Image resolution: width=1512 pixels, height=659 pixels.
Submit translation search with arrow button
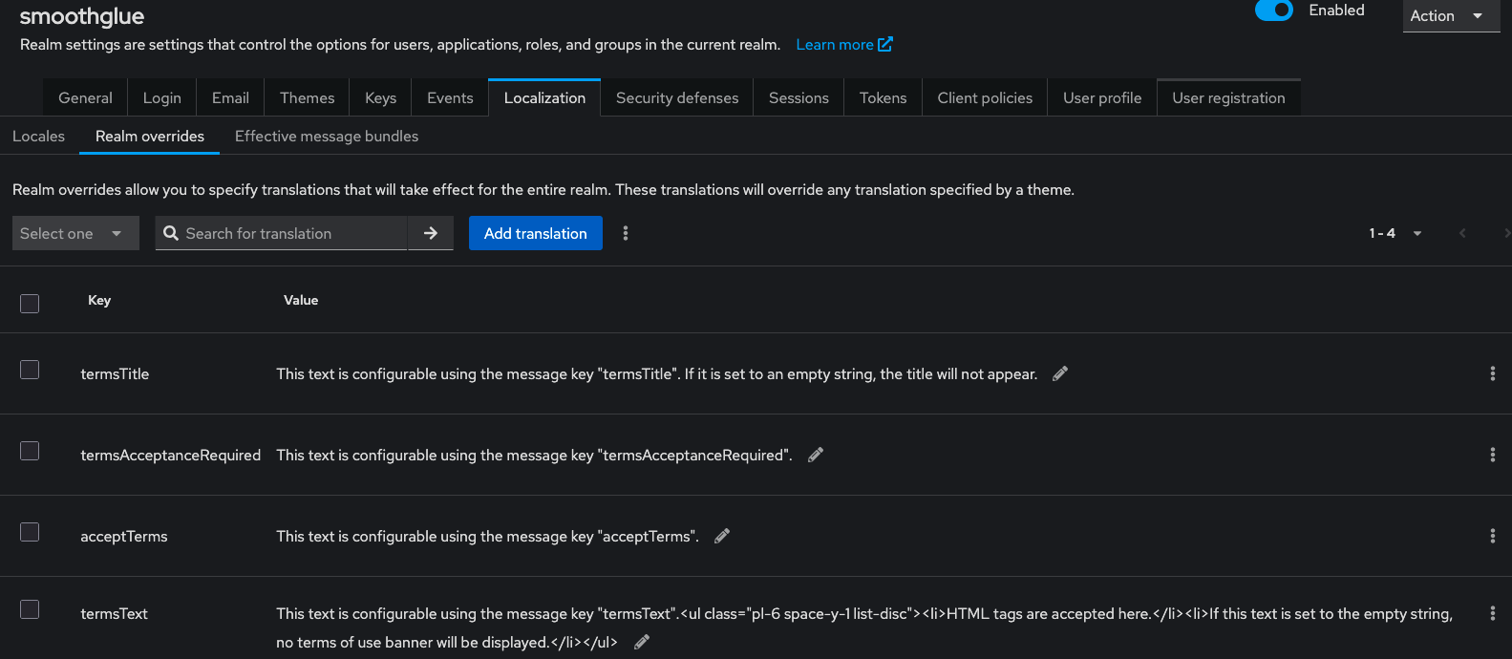(431, 233)
